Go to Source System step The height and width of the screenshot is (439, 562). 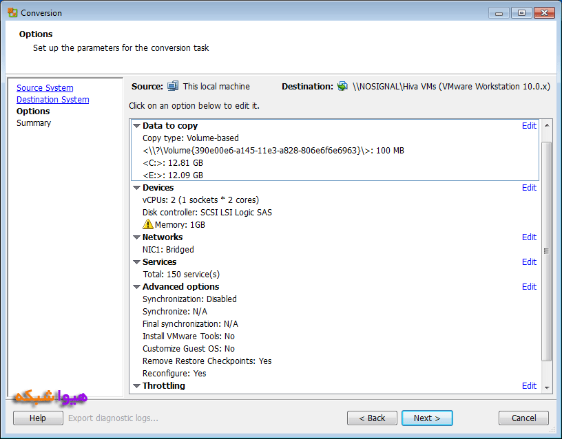coord(45,87)
